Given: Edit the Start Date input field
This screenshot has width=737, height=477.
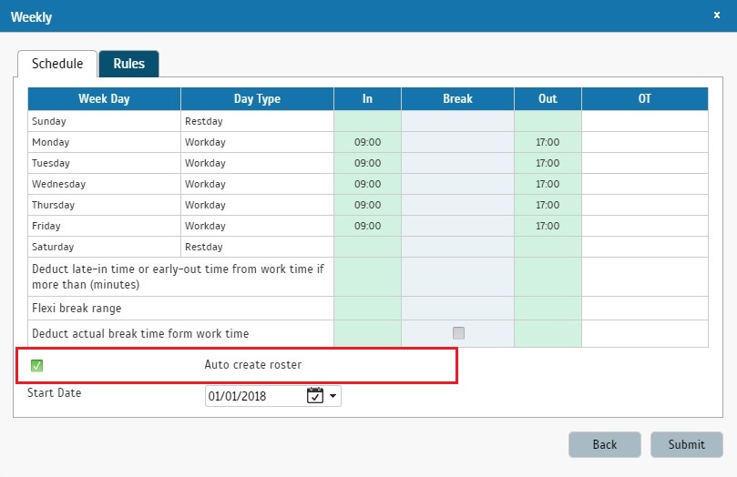Looking at the screenshot, I should [255, 396].
